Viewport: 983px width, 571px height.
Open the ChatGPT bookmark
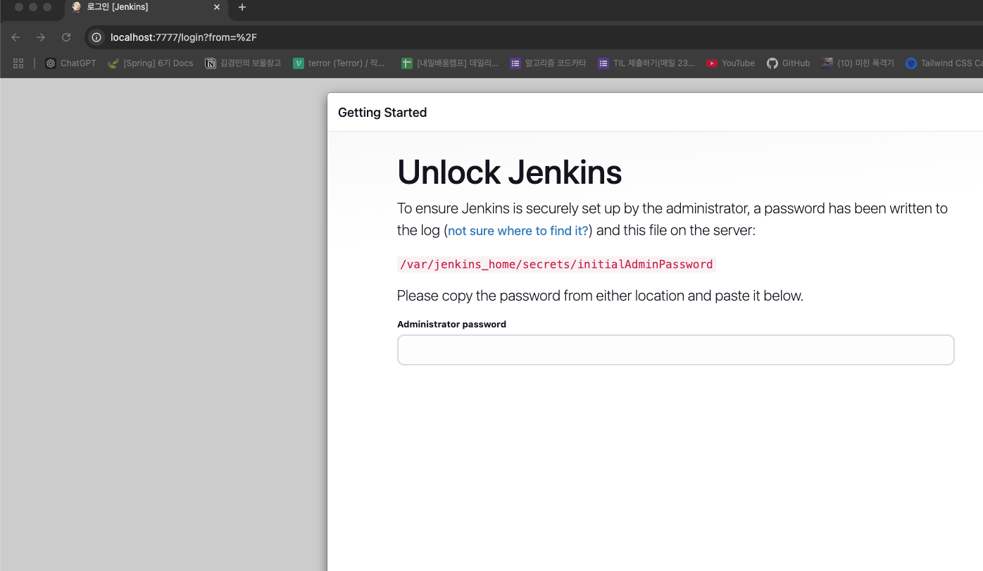click(x=70, y=63)
